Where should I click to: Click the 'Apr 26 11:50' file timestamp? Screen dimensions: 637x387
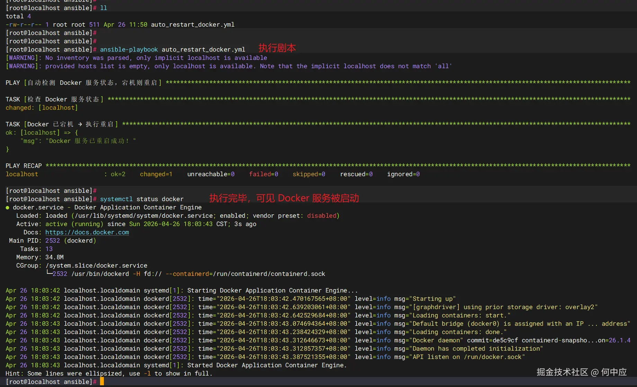(125, 25)
